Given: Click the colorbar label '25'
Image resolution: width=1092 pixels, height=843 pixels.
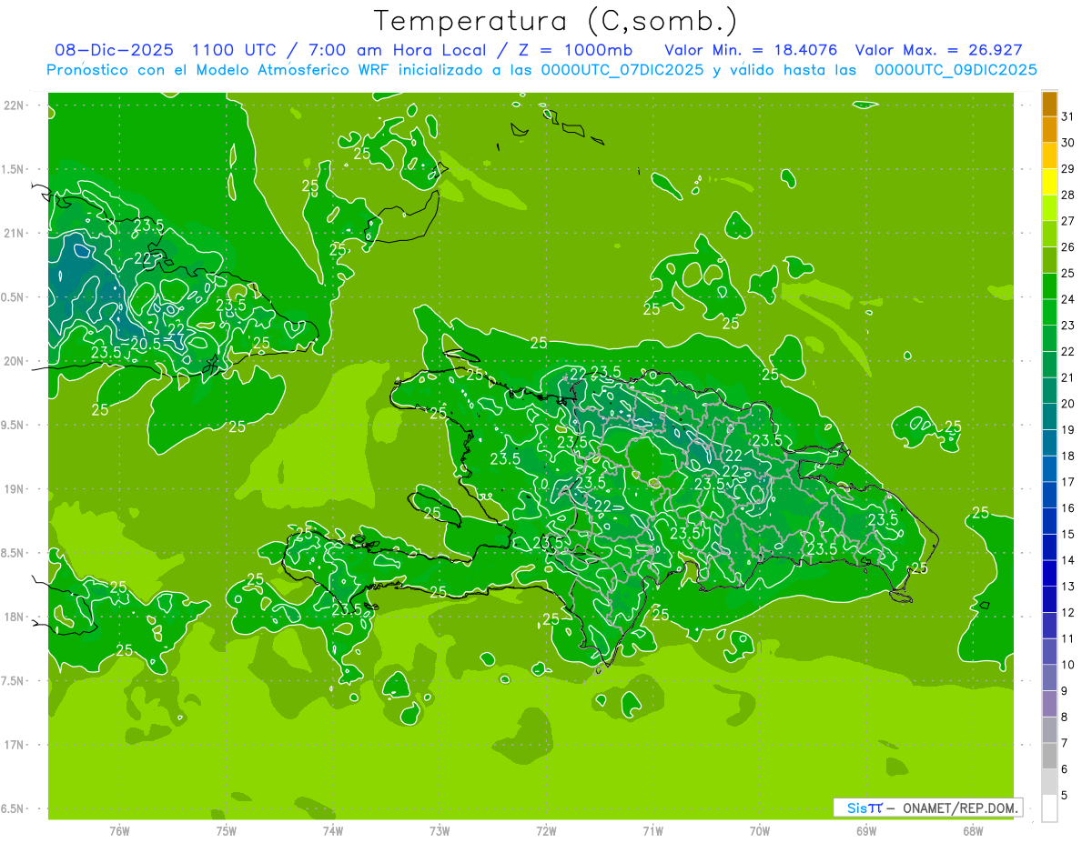Looking at the screenshot, I should [1067, 273].
